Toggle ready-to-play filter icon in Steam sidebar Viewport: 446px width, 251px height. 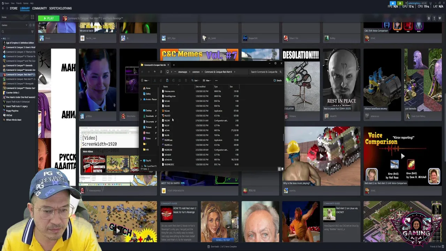[33, 25]
